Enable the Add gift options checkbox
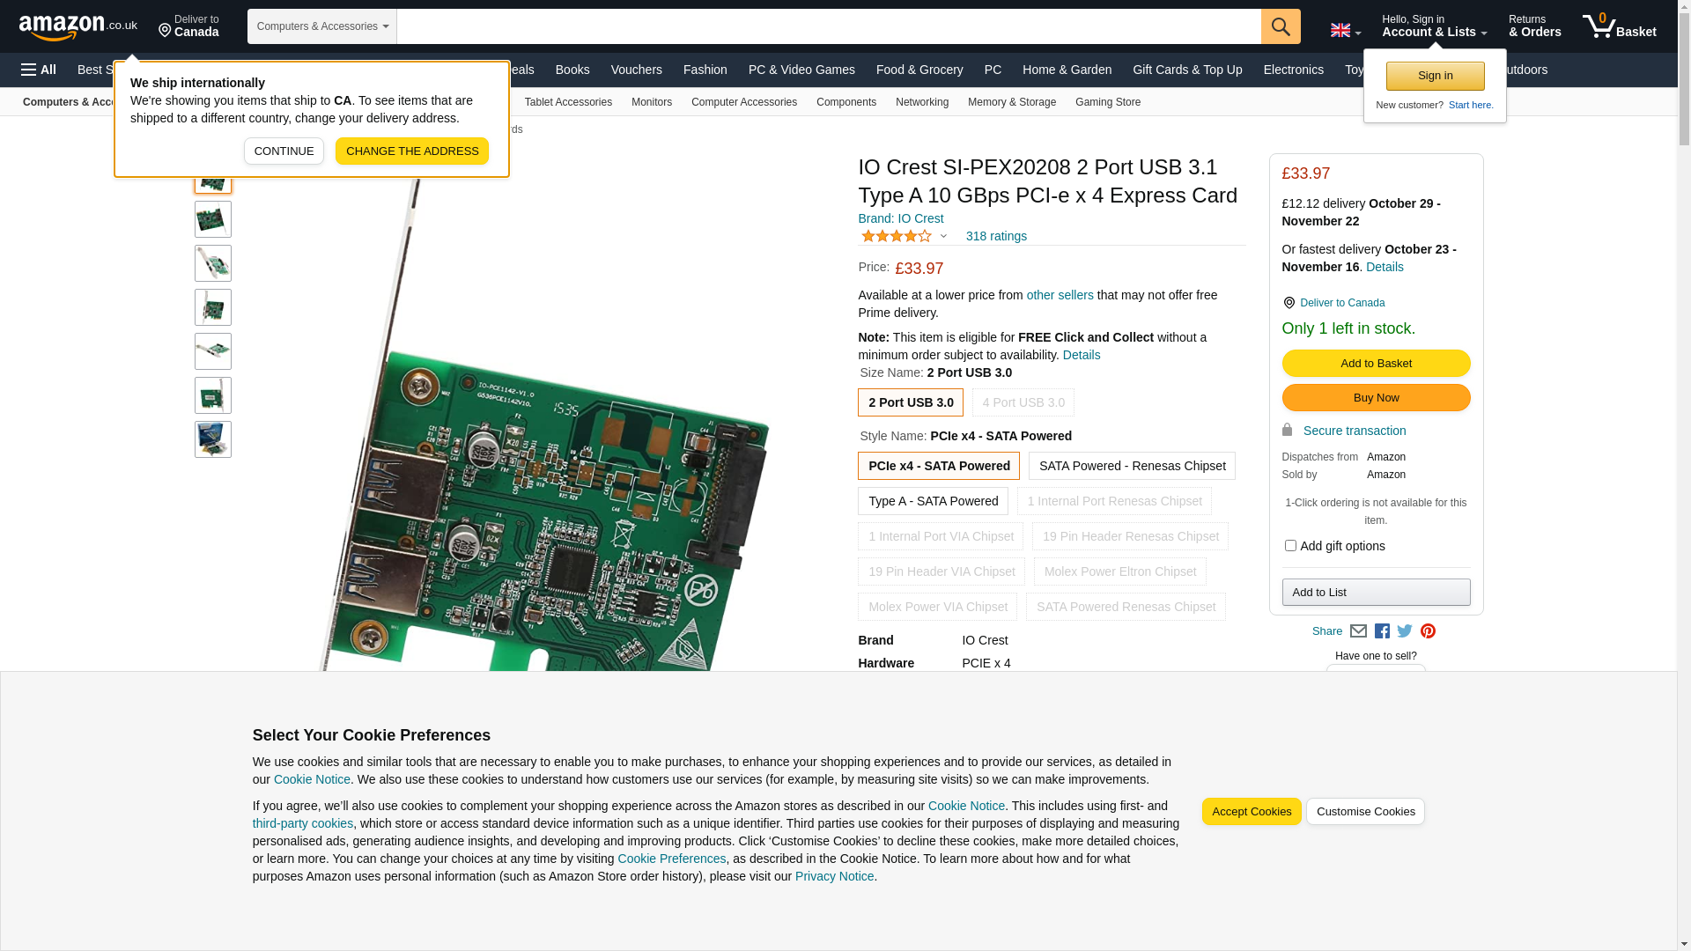This screenshot has height=951, width=1691. [x=1290, y=546]
